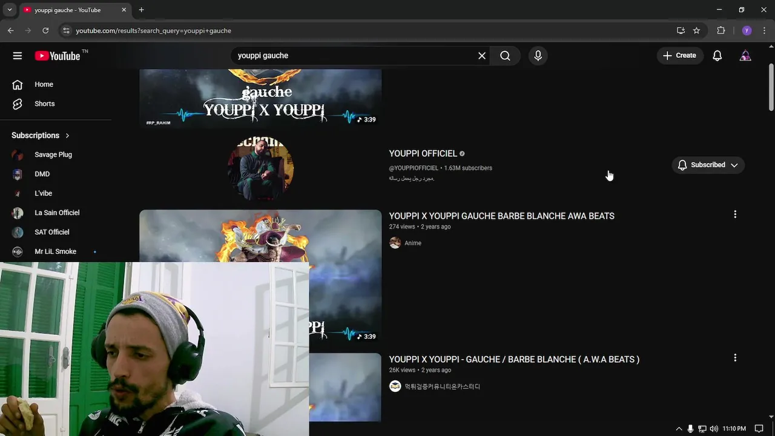Open Savage Plug subscription channel
This screenshot has height=436, width=775.
[x=53, y=154]
